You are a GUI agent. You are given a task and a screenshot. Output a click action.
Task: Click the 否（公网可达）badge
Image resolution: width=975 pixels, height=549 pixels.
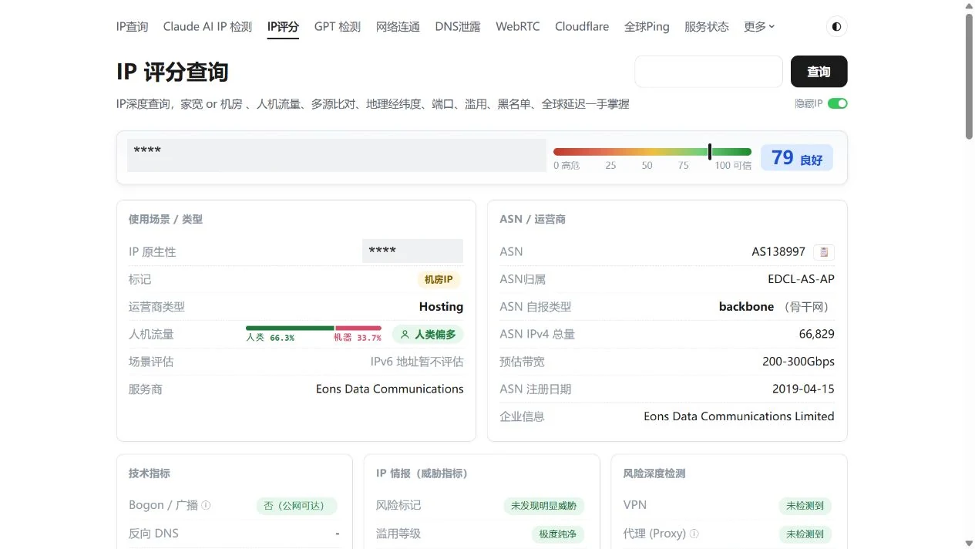click(x=297, y=506)
